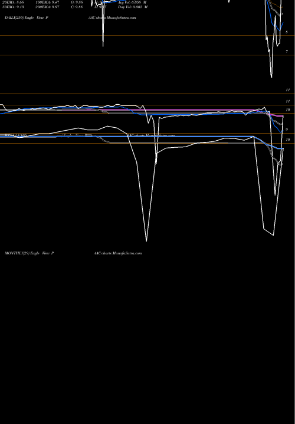Select the open price O: 9.88
The height and width of the screenshot is (424, 295).
click(77, 2)
